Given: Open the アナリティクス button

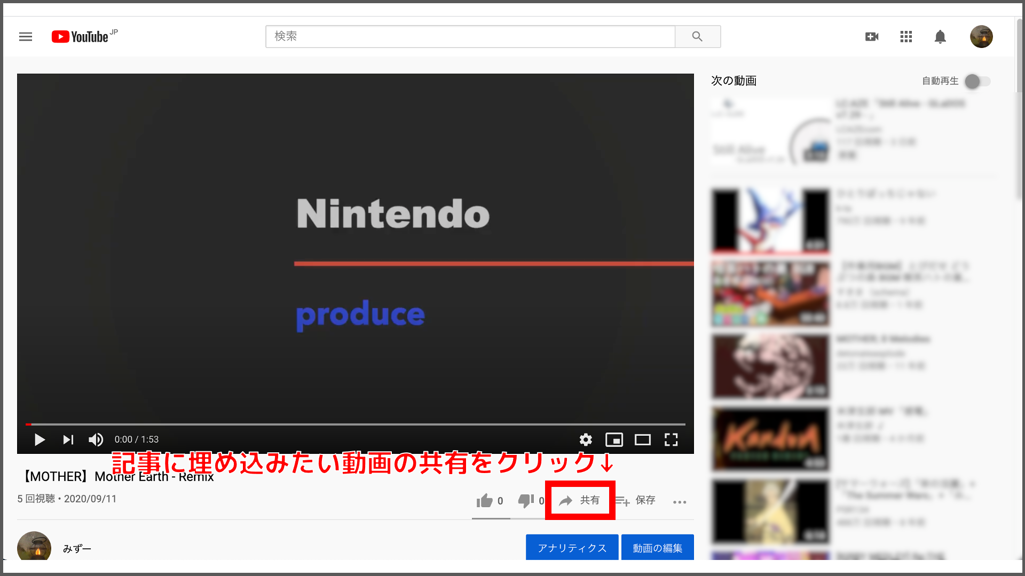Looking at the screenshot, I should [572, 548].
